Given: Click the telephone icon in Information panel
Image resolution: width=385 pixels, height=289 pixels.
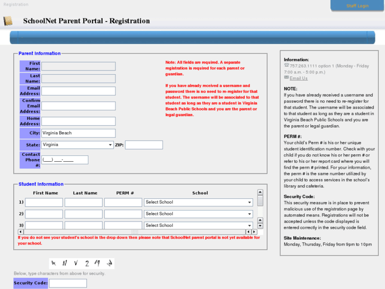Looking at the screenshot, I should [x=286, y=65].
